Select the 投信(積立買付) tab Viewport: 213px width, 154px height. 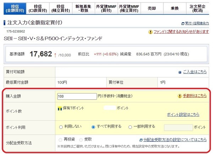61,8
